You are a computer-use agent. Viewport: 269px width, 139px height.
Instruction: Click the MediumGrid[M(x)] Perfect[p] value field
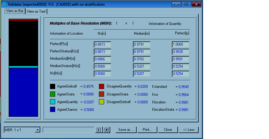pyautogui.click(x=180, y=59)
